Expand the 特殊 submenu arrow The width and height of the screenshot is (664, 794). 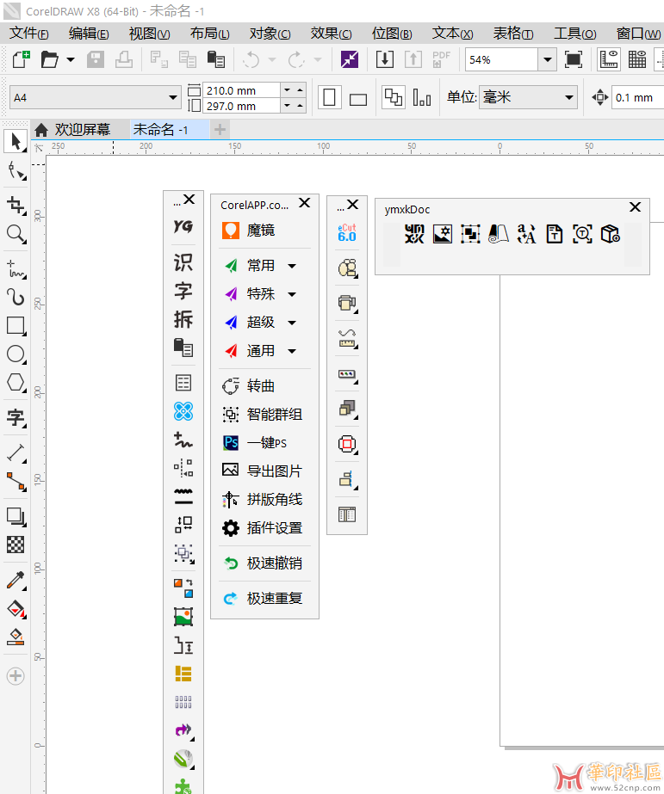coord(292,294)
